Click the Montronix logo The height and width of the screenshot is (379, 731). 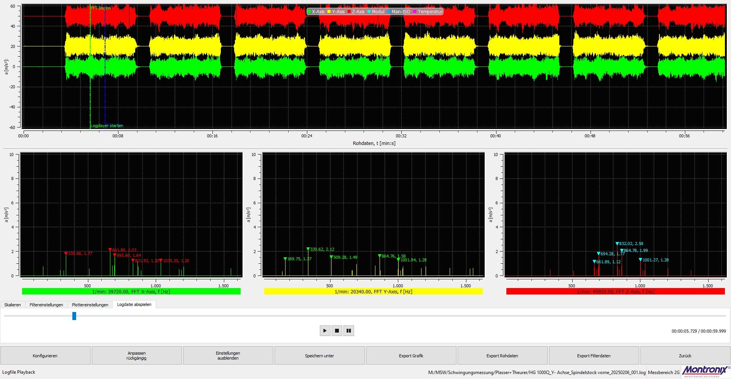(x=706, y=371)
